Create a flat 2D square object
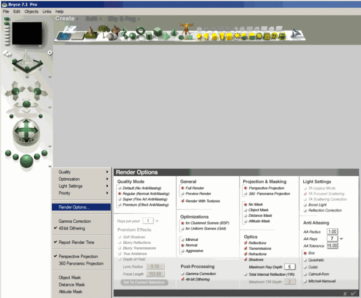 pos(190,37)
